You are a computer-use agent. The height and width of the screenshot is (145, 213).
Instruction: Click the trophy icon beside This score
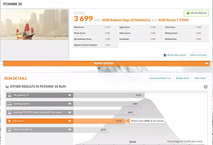point(10,121)
